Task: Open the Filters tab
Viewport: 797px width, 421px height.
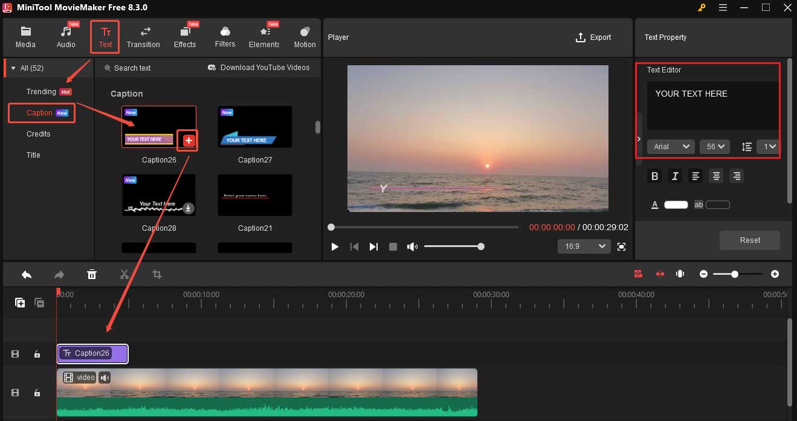Action: pos(225,37)
